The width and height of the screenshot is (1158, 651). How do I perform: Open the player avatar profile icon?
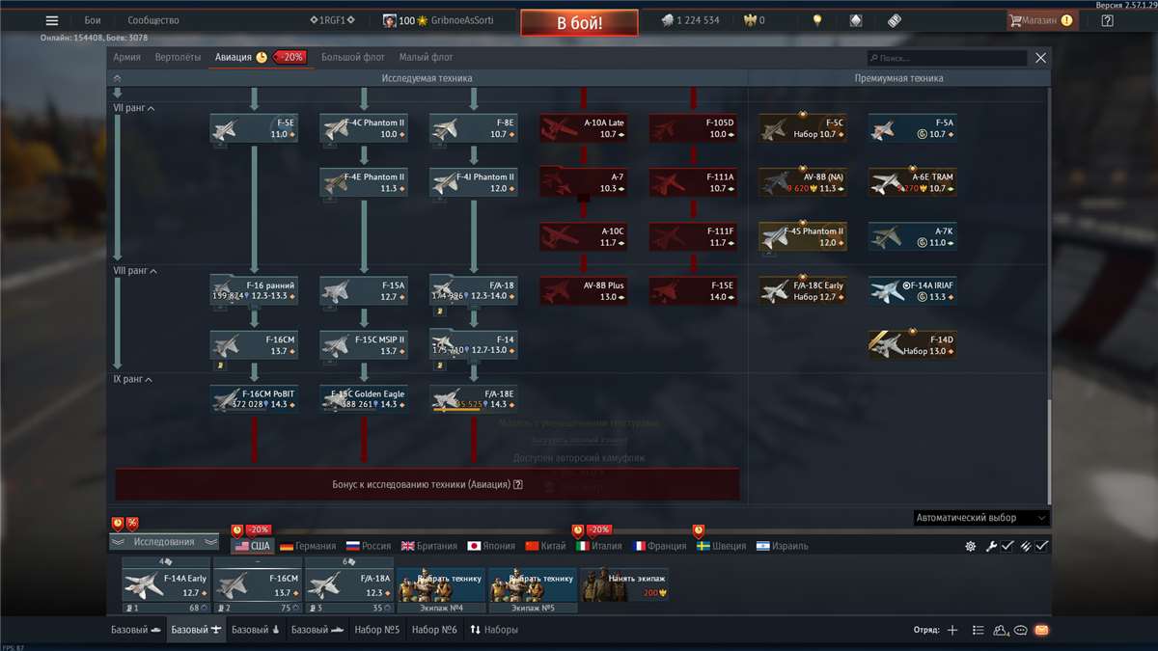pos(390,20)
